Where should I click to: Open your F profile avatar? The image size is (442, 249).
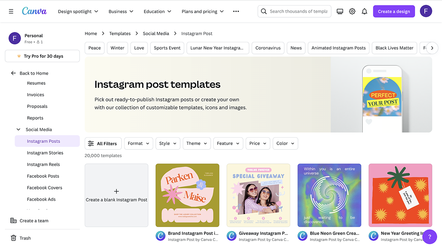click(x=426, y=11)
